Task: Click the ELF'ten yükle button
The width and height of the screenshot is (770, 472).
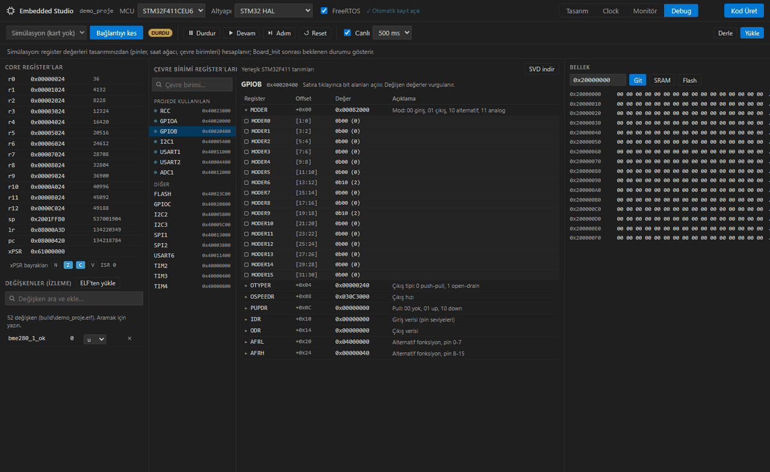Action: [x=97, y=283]
